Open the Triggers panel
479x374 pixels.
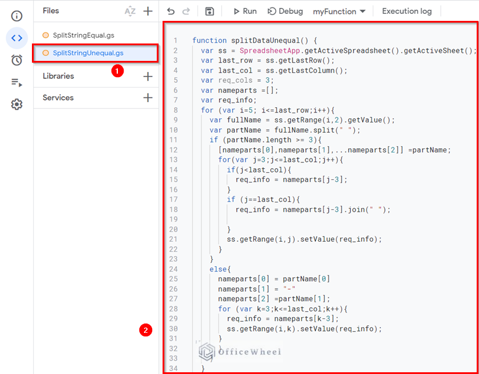17,60
